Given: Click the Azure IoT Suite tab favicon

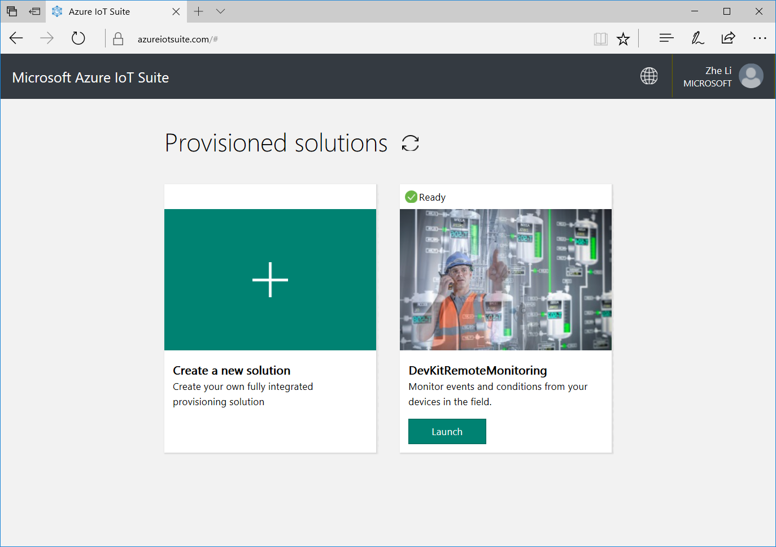Looking at the screenshot, I should tap(57, 11).
